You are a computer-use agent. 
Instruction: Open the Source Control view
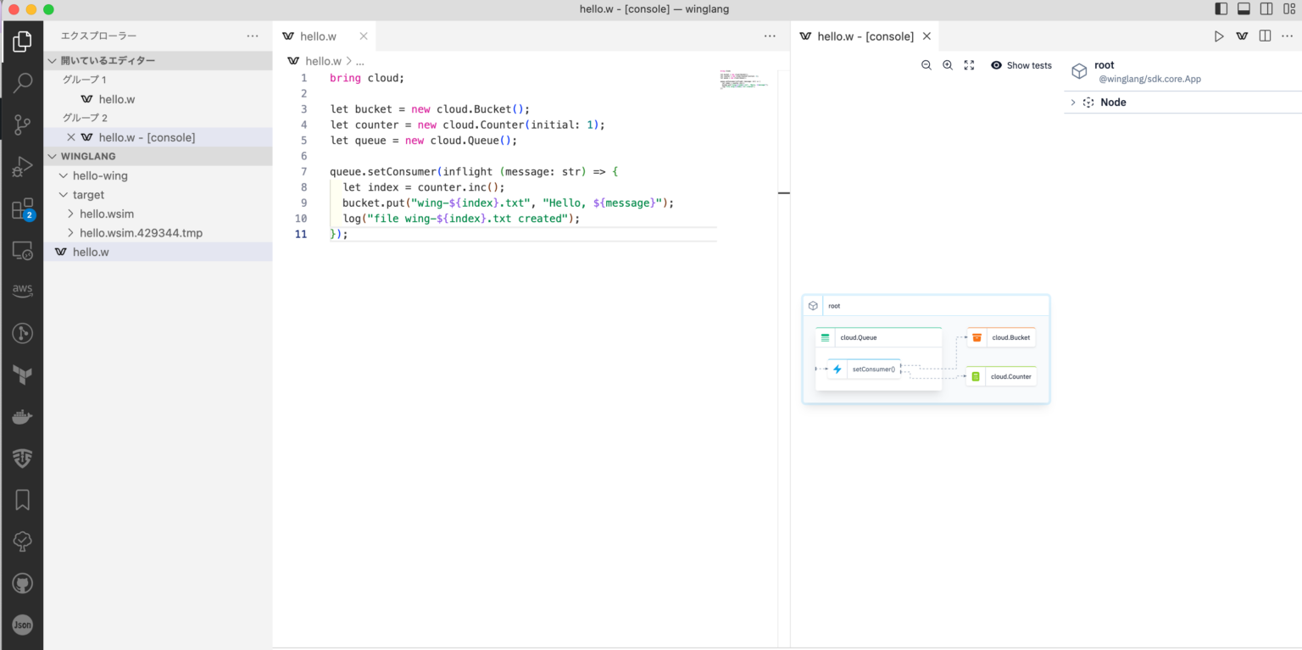click(21, 124)
